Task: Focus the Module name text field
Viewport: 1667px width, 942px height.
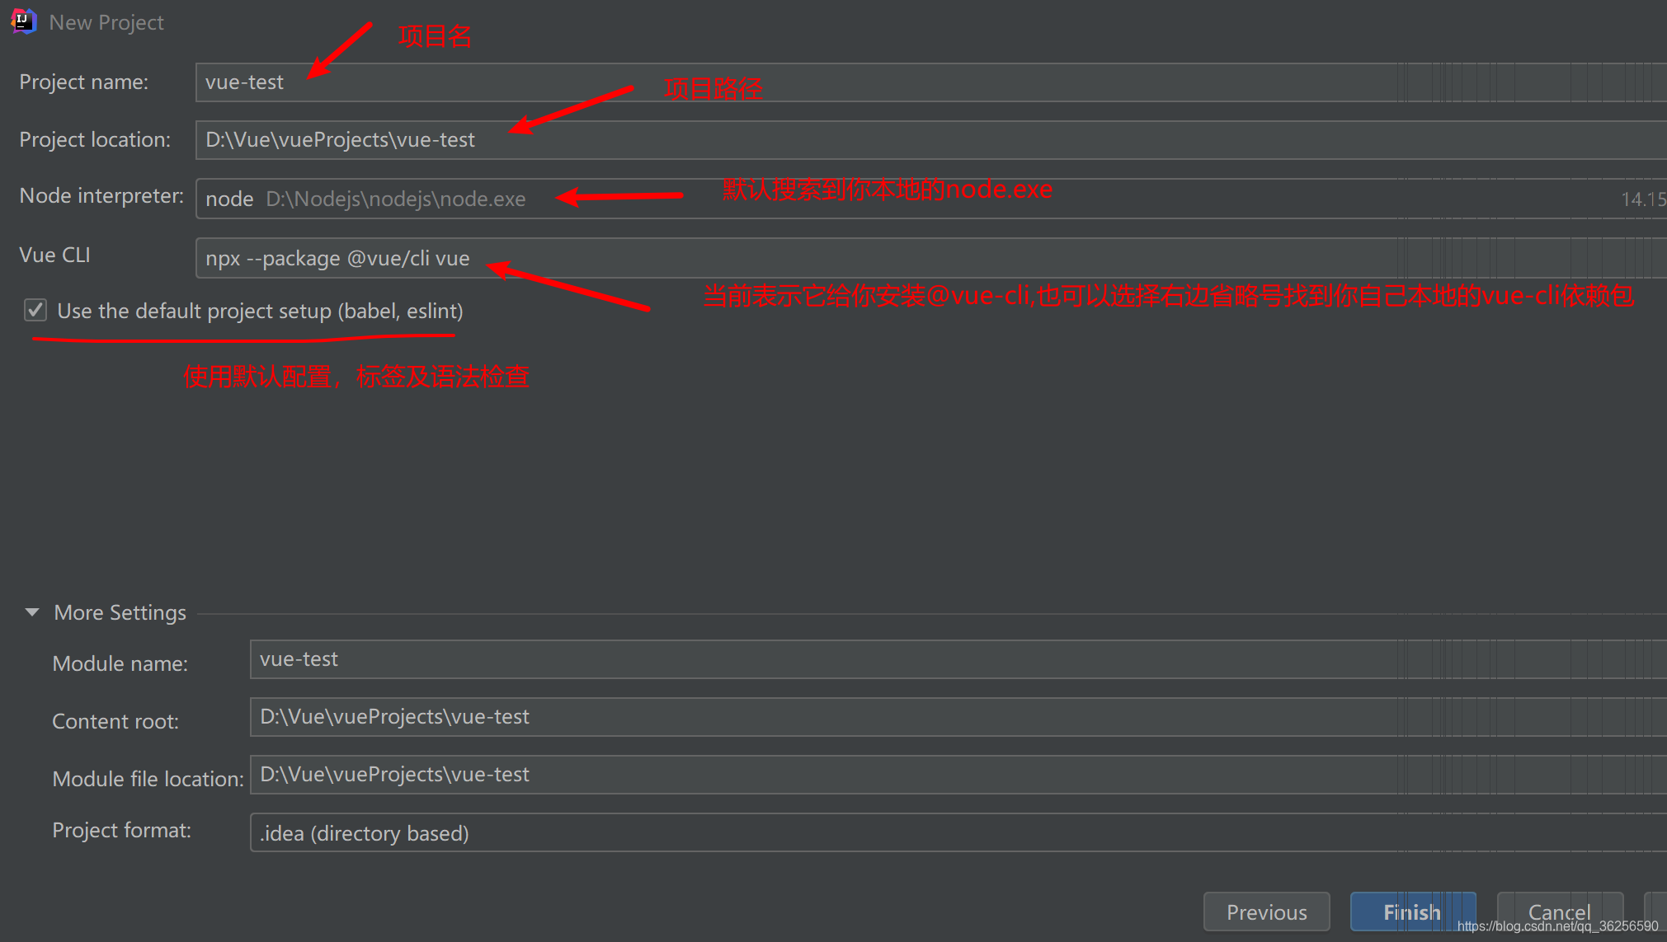Action: pyautogui.click(x=825, y=659)
